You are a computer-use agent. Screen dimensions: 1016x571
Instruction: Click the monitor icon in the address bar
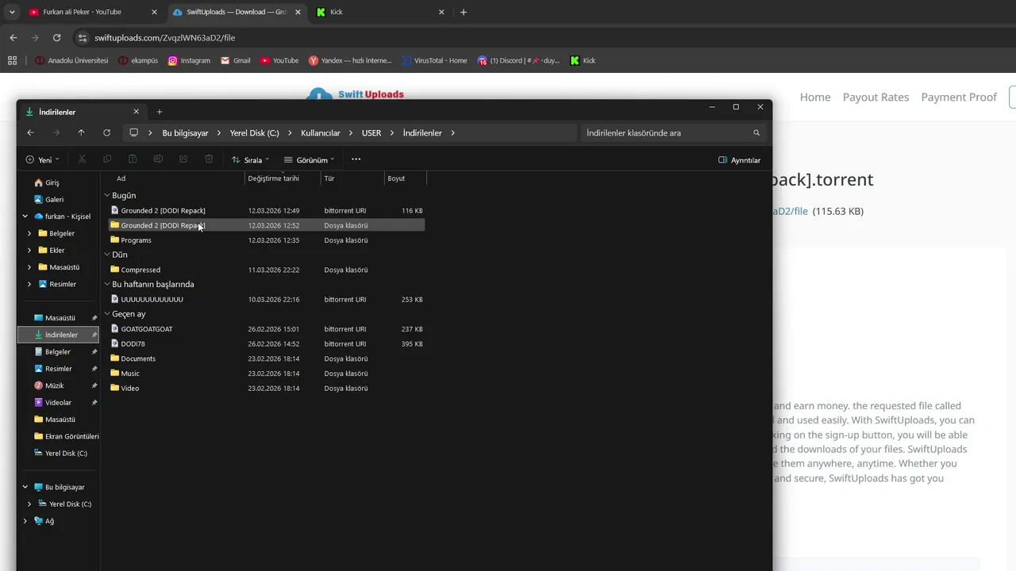point(133,132)
